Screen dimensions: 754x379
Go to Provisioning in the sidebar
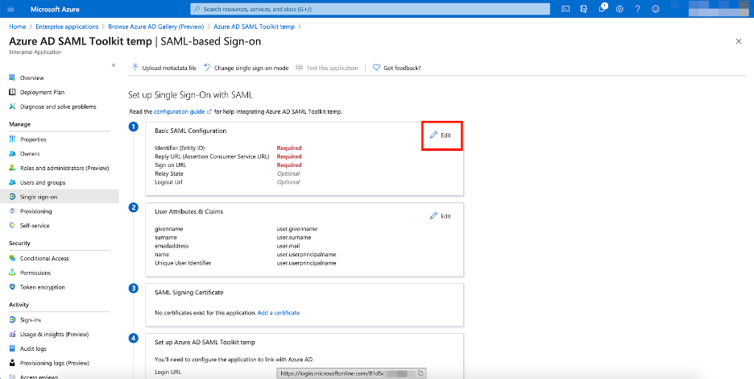tap(36, 211)
